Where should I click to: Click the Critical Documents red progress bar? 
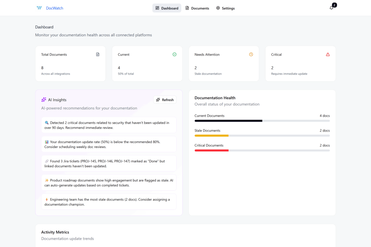262,150
